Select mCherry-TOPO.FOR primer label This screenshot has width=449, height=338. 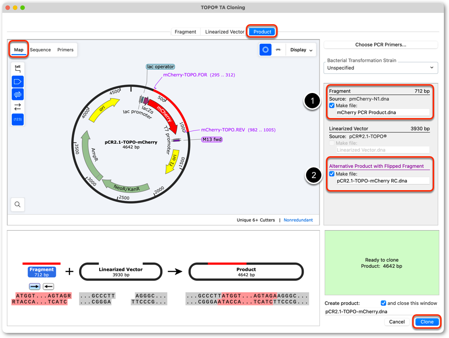point(199,75)
